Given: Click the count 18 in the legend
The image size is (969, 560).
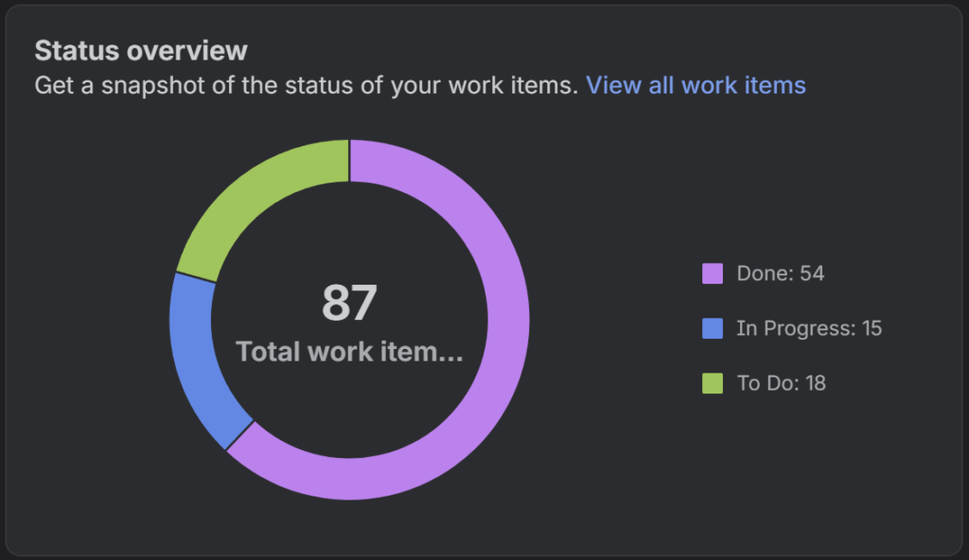Looking at the screenshot, I should pyautogui.click(x=814, y=383).
